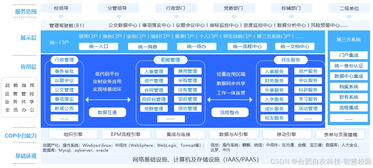Viewport: 373px width, 168px height.
Task: Select 议题会议 under 行政管理
Action: (64, 80)
